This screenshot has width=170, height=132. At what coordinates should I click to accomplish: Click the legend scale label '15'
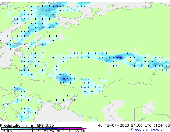[40, 131]
